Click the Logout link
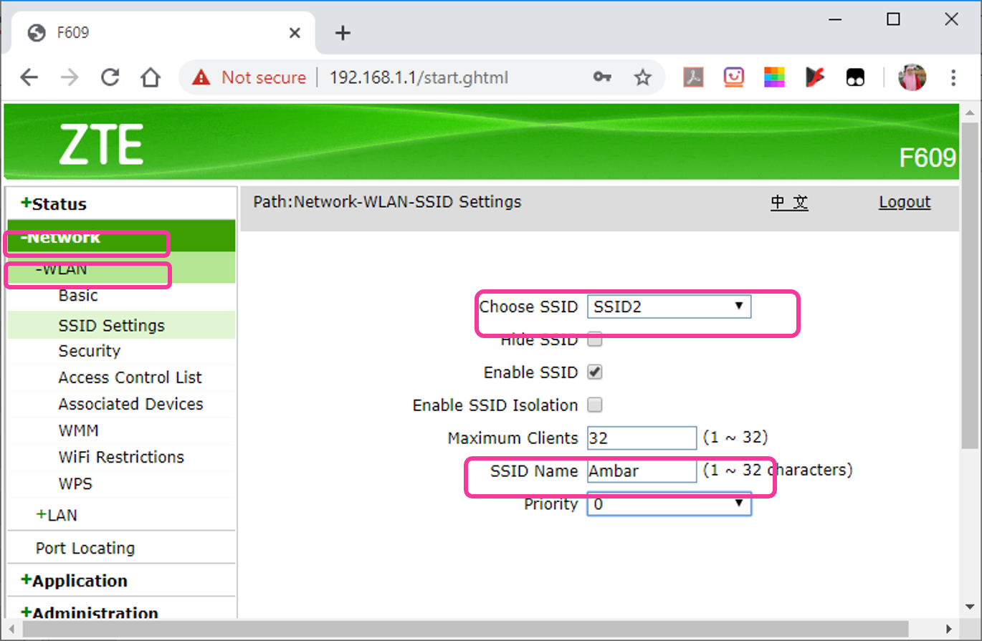This screenshot has height=641, width=982. 905,202
